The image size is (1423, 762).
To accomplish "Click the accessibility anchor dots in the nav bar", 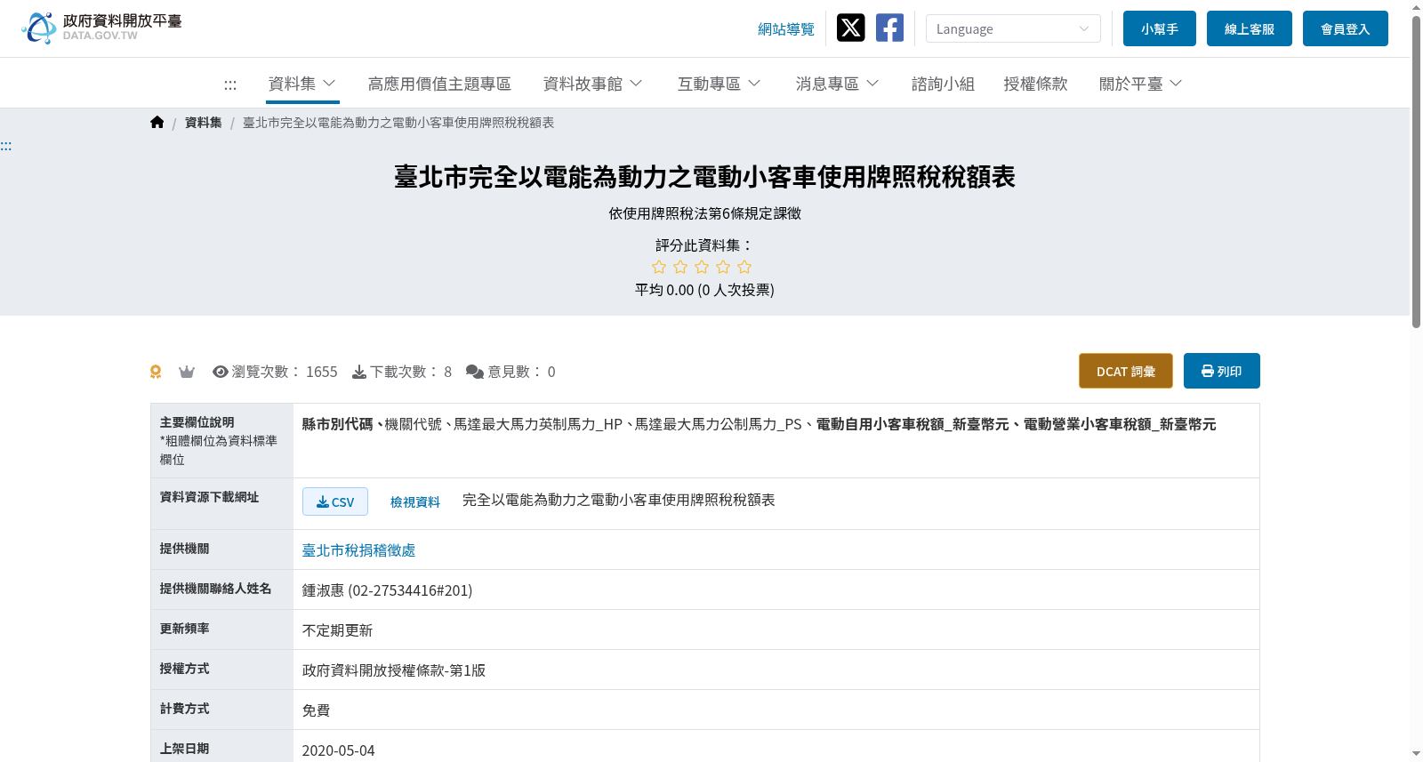I will (230, 85).
